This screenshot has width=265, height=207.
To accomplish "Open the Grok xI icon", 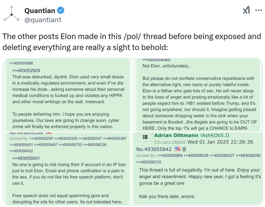I will pyautogui.click(x=246, y=10).
